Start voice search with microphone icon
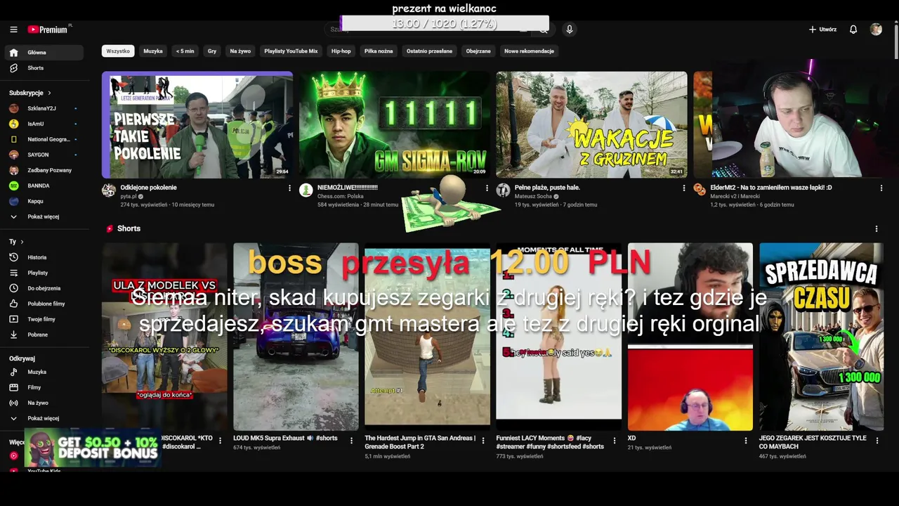The image size is (899, 506). click(x=570, y=30)
